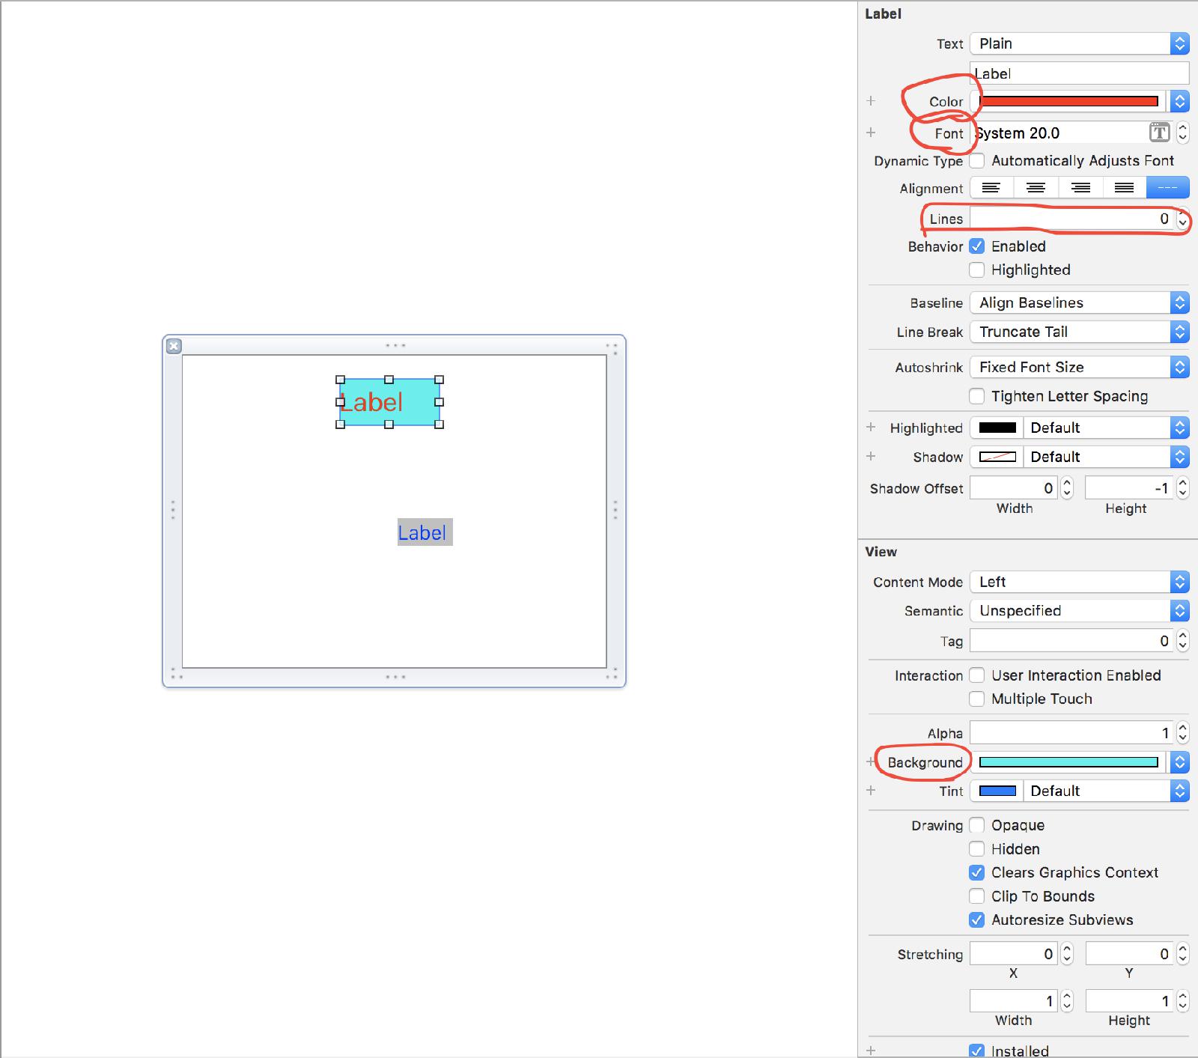Enable User Interaction Enabled checkbox
The height and width of the screenshot is (1058, 1198).
coord(977,675)
